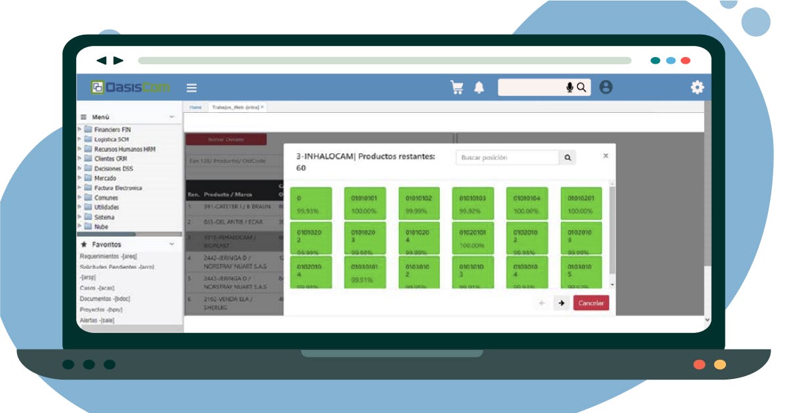
Task: Go to previous page arrow in dialog
Action: [x=542, y=303]
